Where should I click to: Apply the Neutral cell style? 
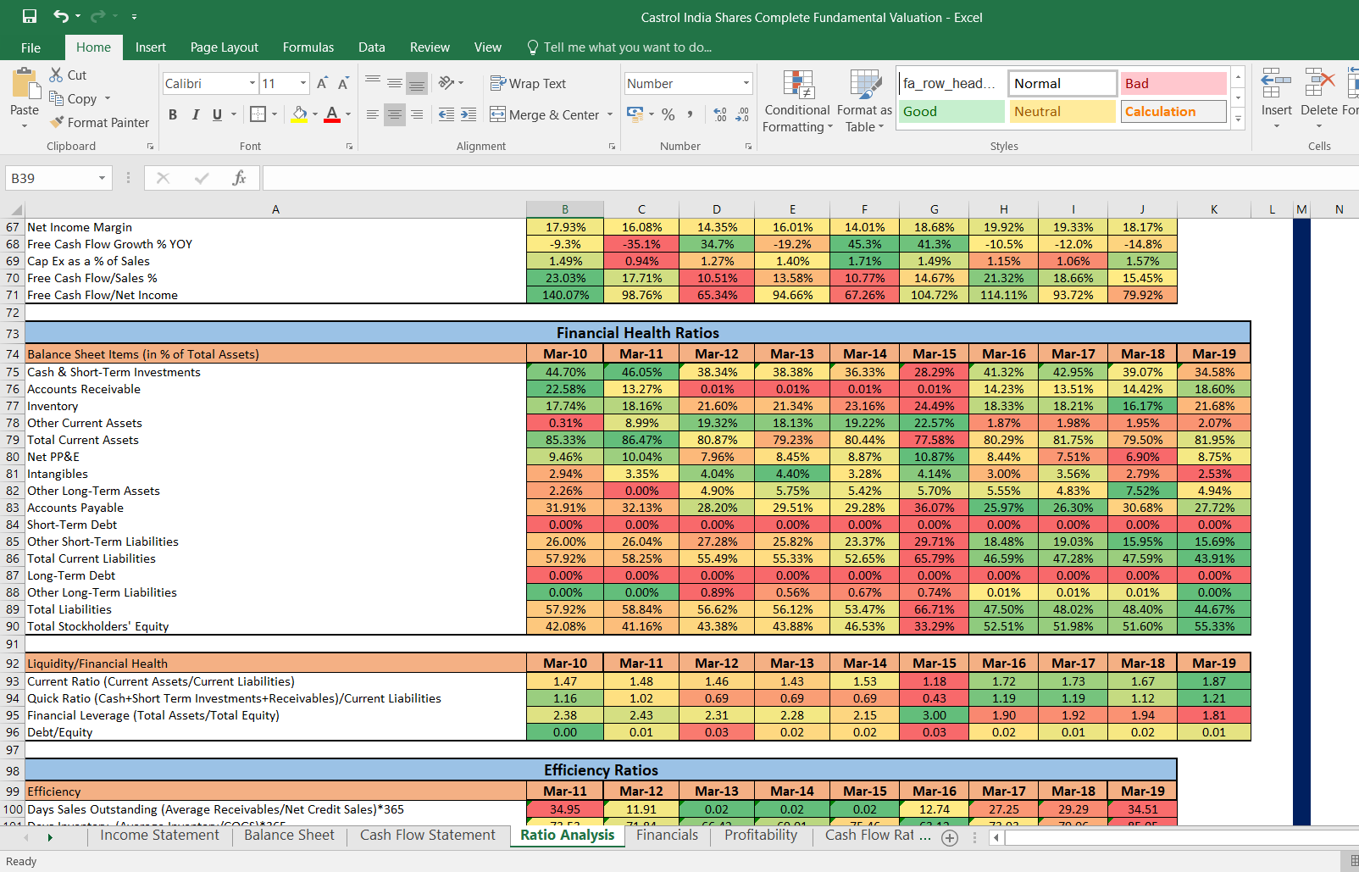[1062, 111]
